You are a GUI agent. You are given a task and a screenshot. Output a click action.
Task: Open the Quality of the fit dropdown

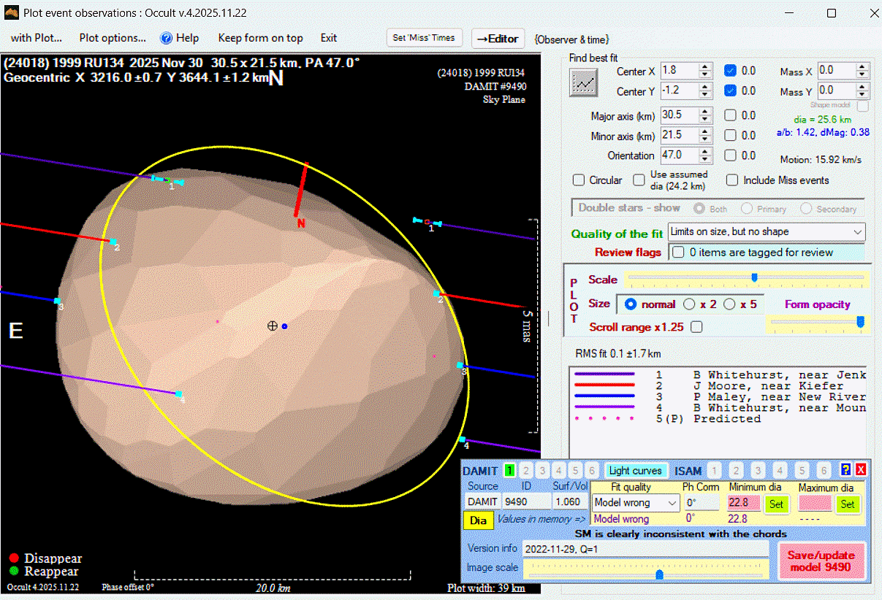766,232
